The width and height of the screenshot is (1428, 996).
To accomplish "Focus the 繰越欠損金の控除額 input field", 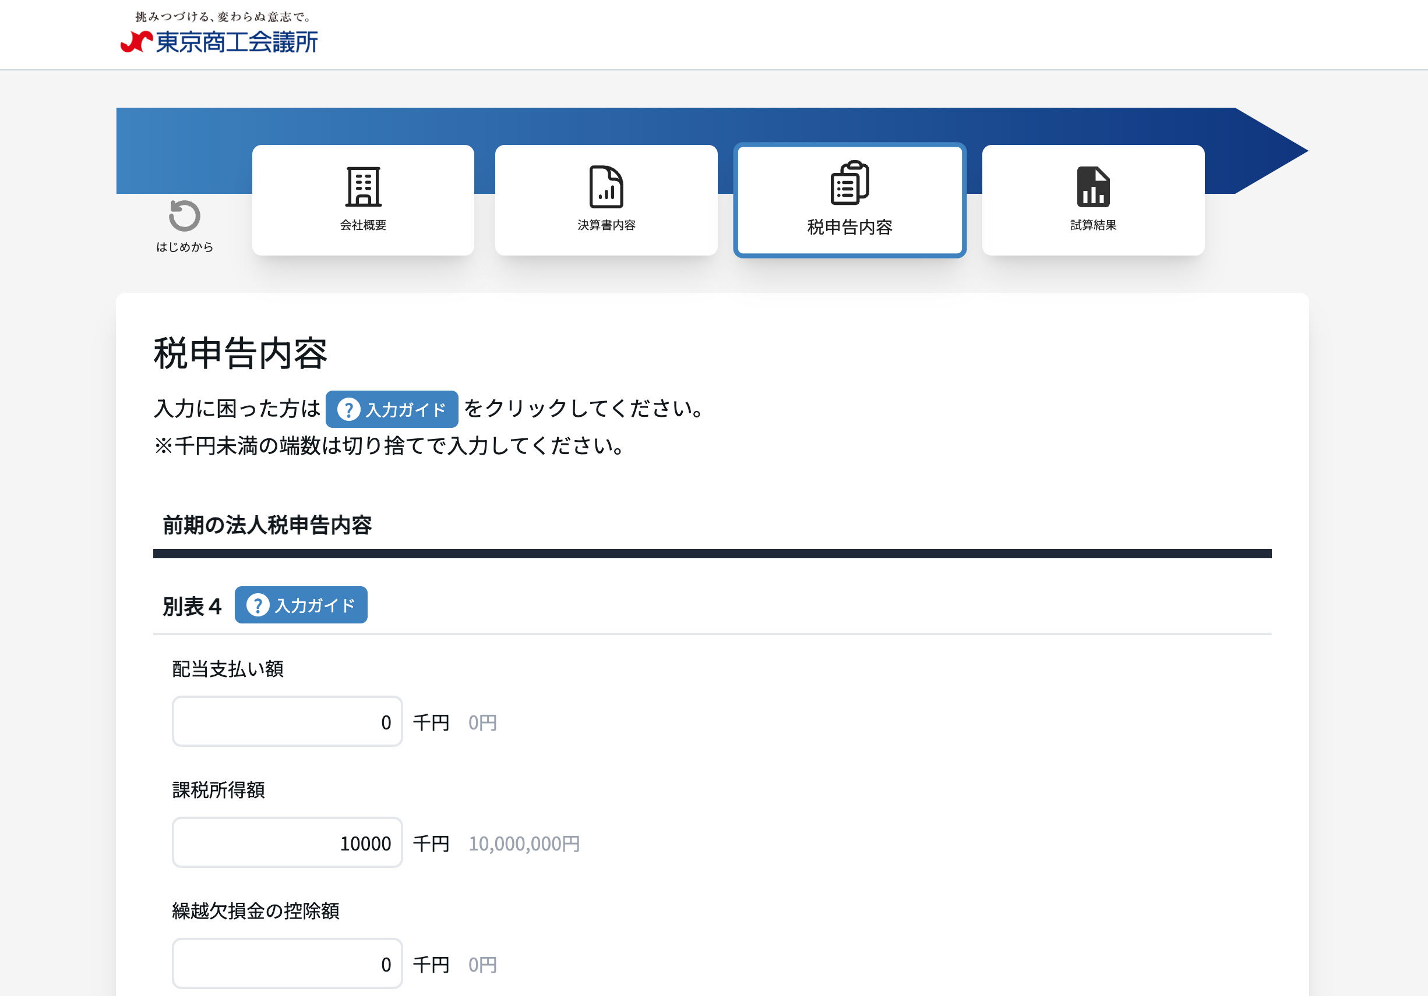I will pos(287,963).
